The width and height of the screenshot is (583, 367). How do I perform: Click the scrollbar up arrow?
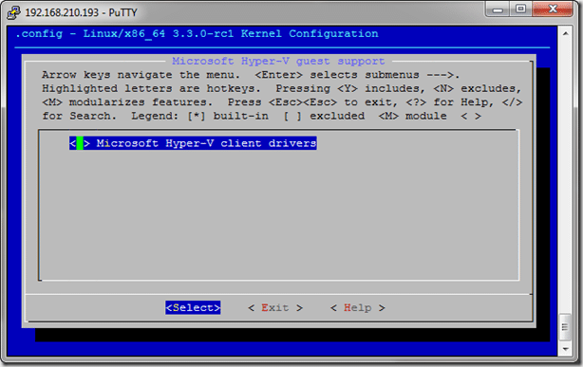[x=566, y=33]
